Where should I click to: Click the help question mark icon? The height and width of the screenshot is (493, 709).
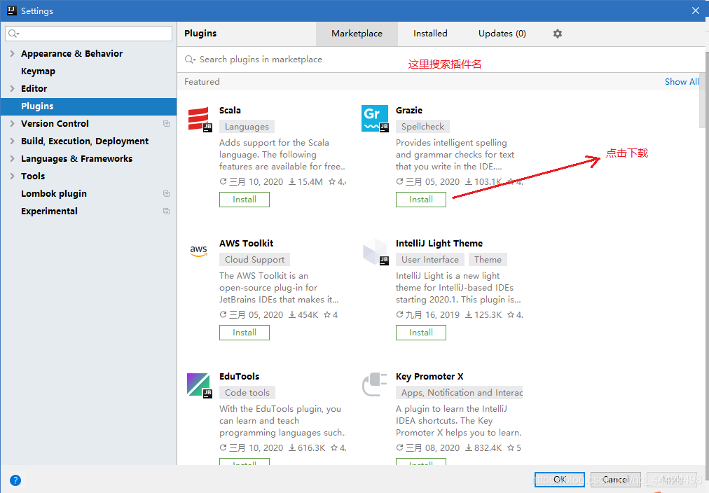15,480
